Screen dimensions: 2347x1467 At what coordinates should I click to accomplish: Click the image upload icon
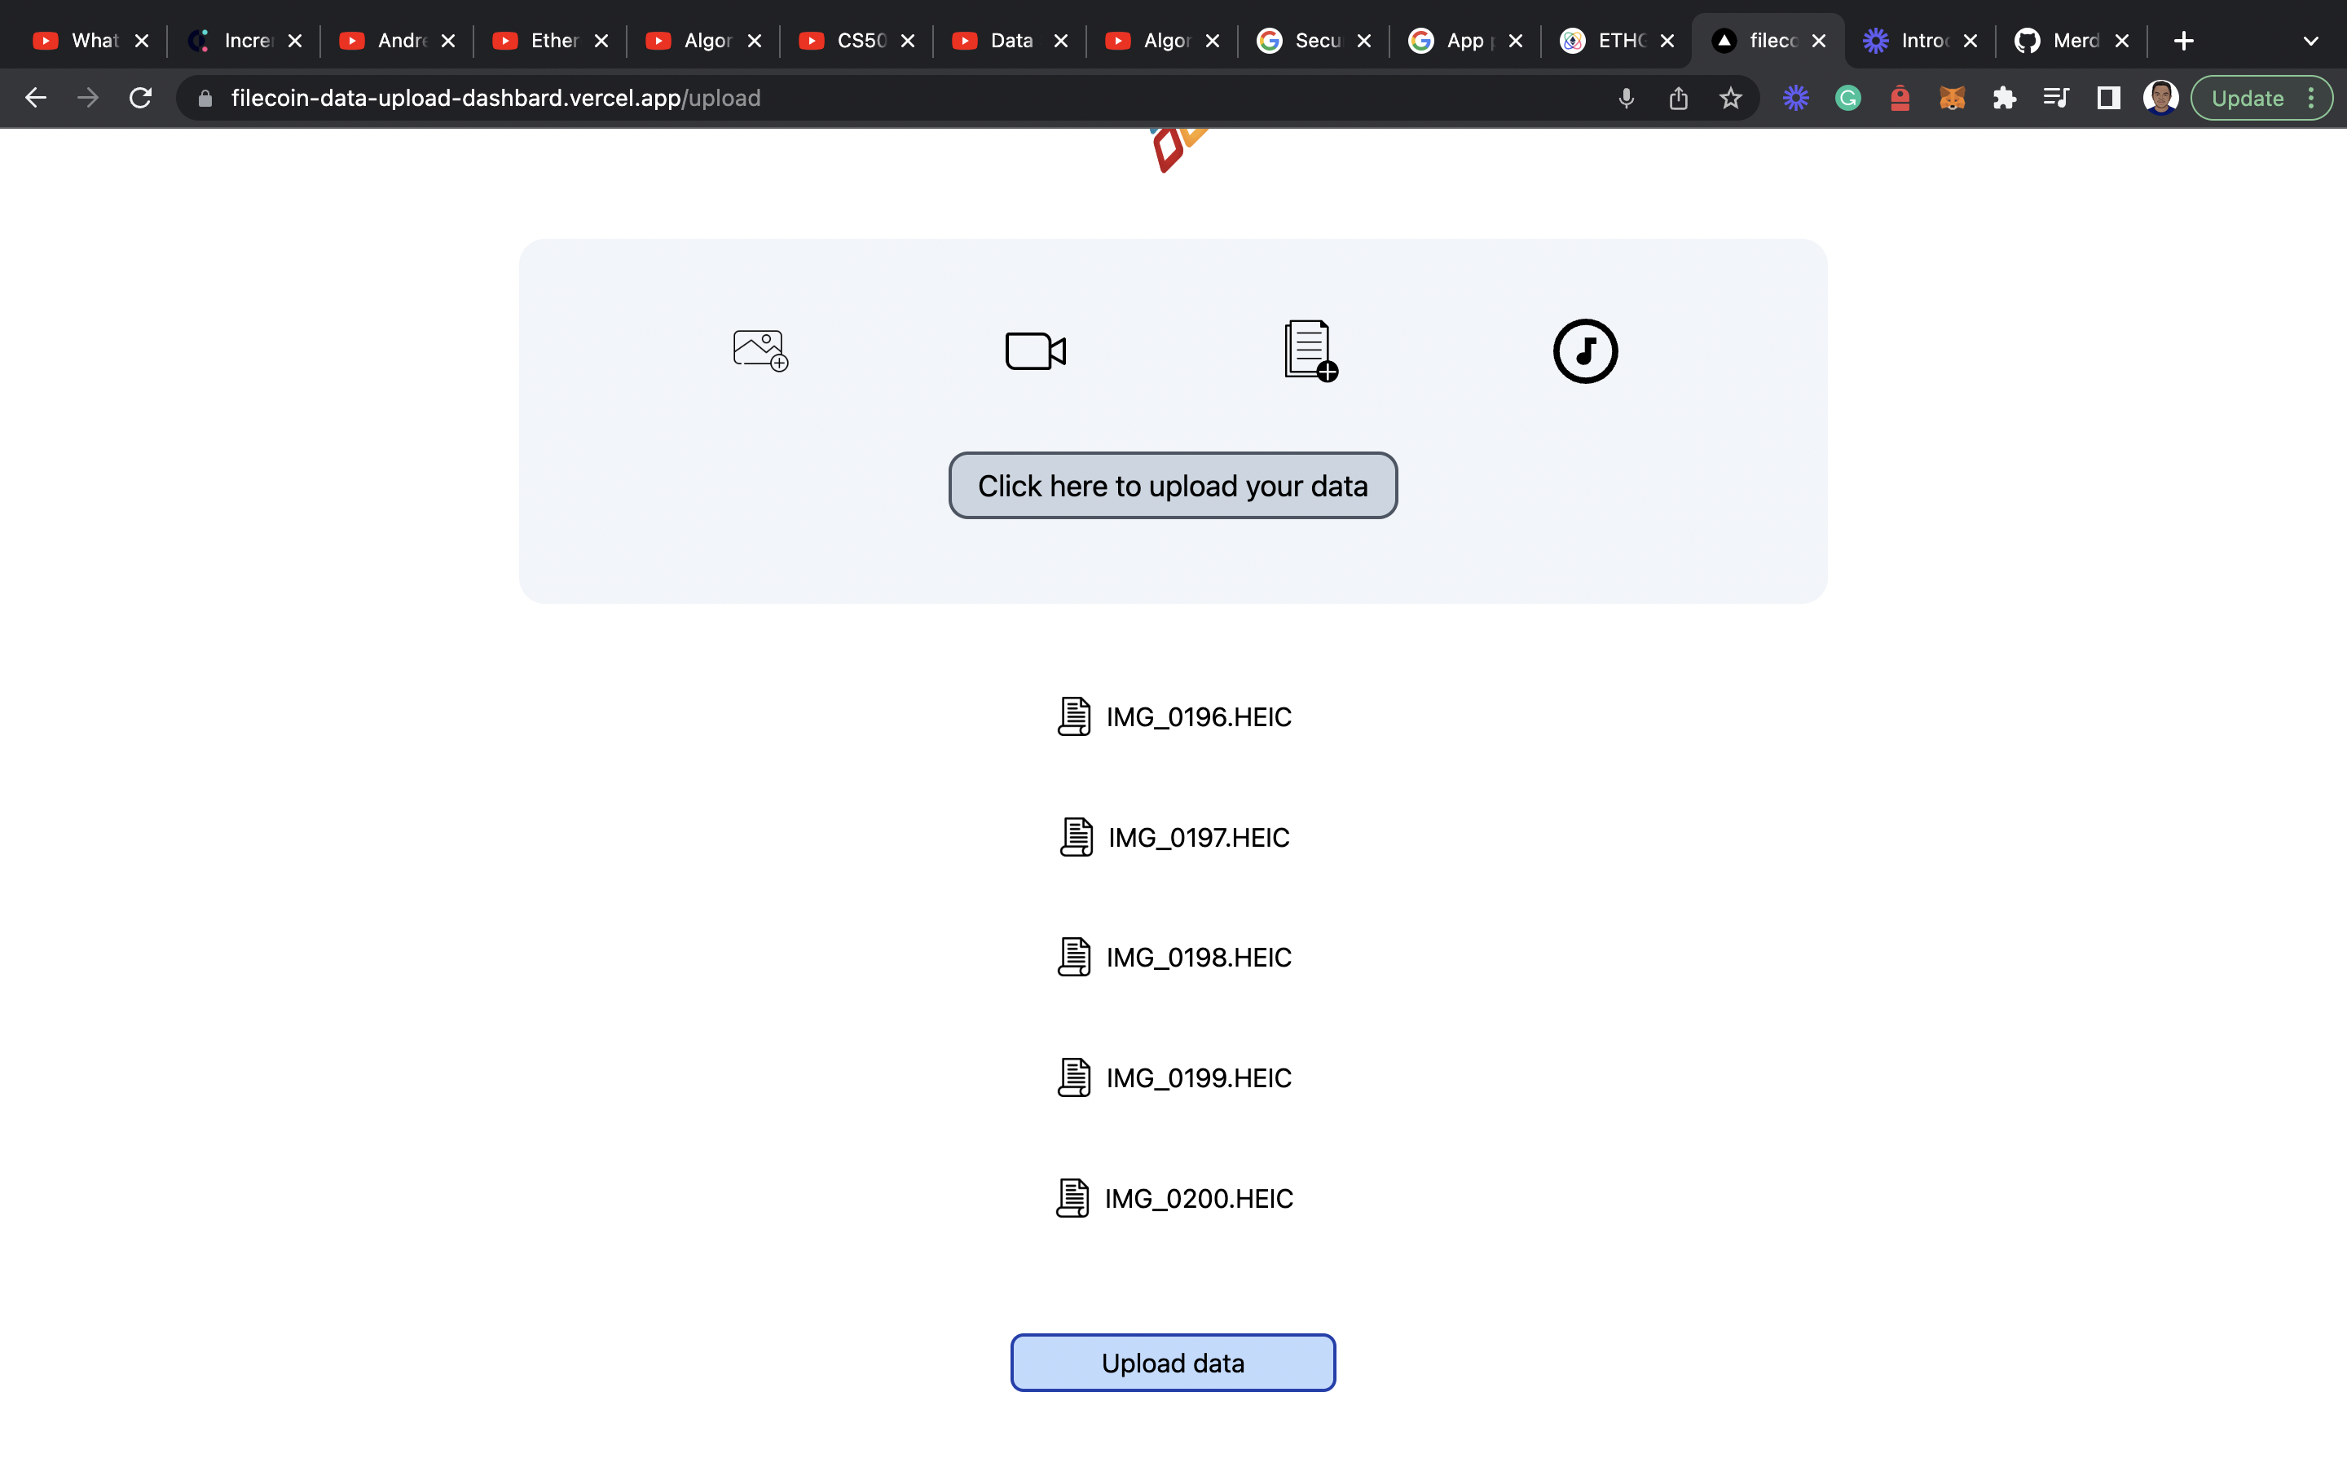point(759,350)
